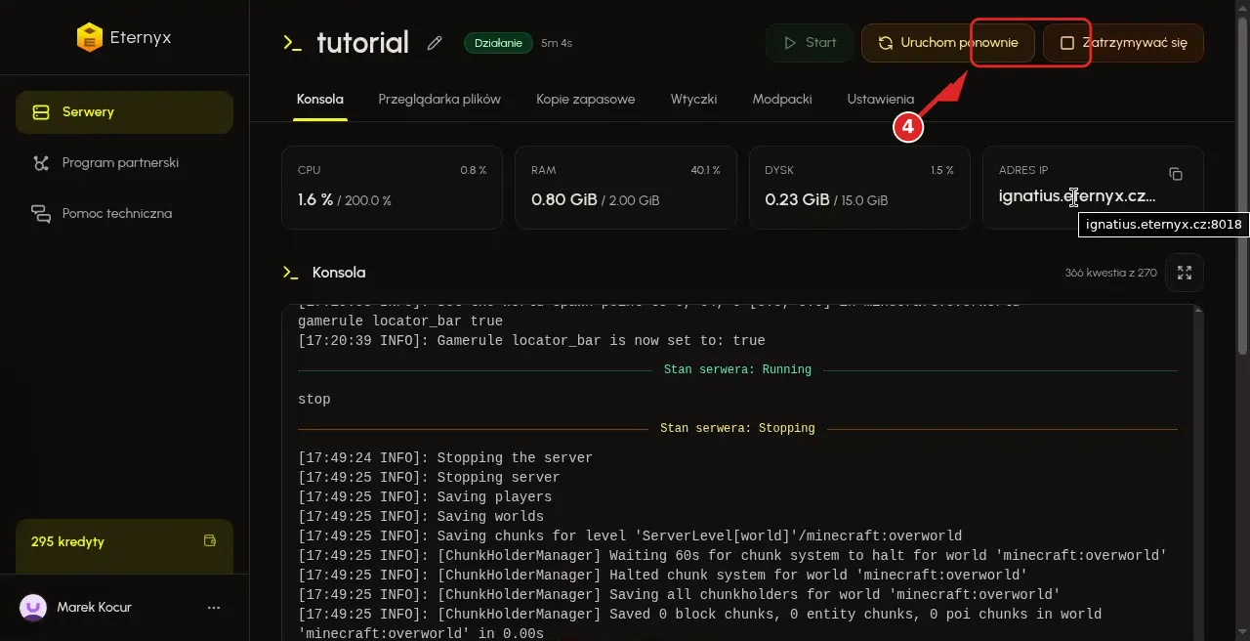This screenshot has width=1250, height=641.
Task: Open the Kopie zapasowe tab
Action: 586,100
